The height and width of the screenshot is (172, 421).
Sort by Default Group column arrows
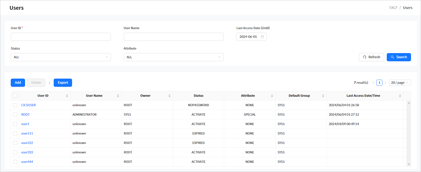click(323, 96)
